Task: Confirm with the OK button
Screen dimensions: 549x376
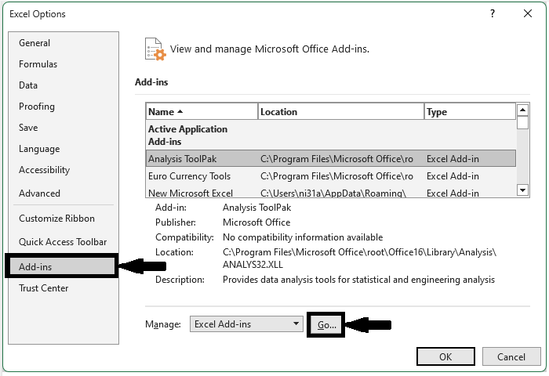Action: pos(445,356)
